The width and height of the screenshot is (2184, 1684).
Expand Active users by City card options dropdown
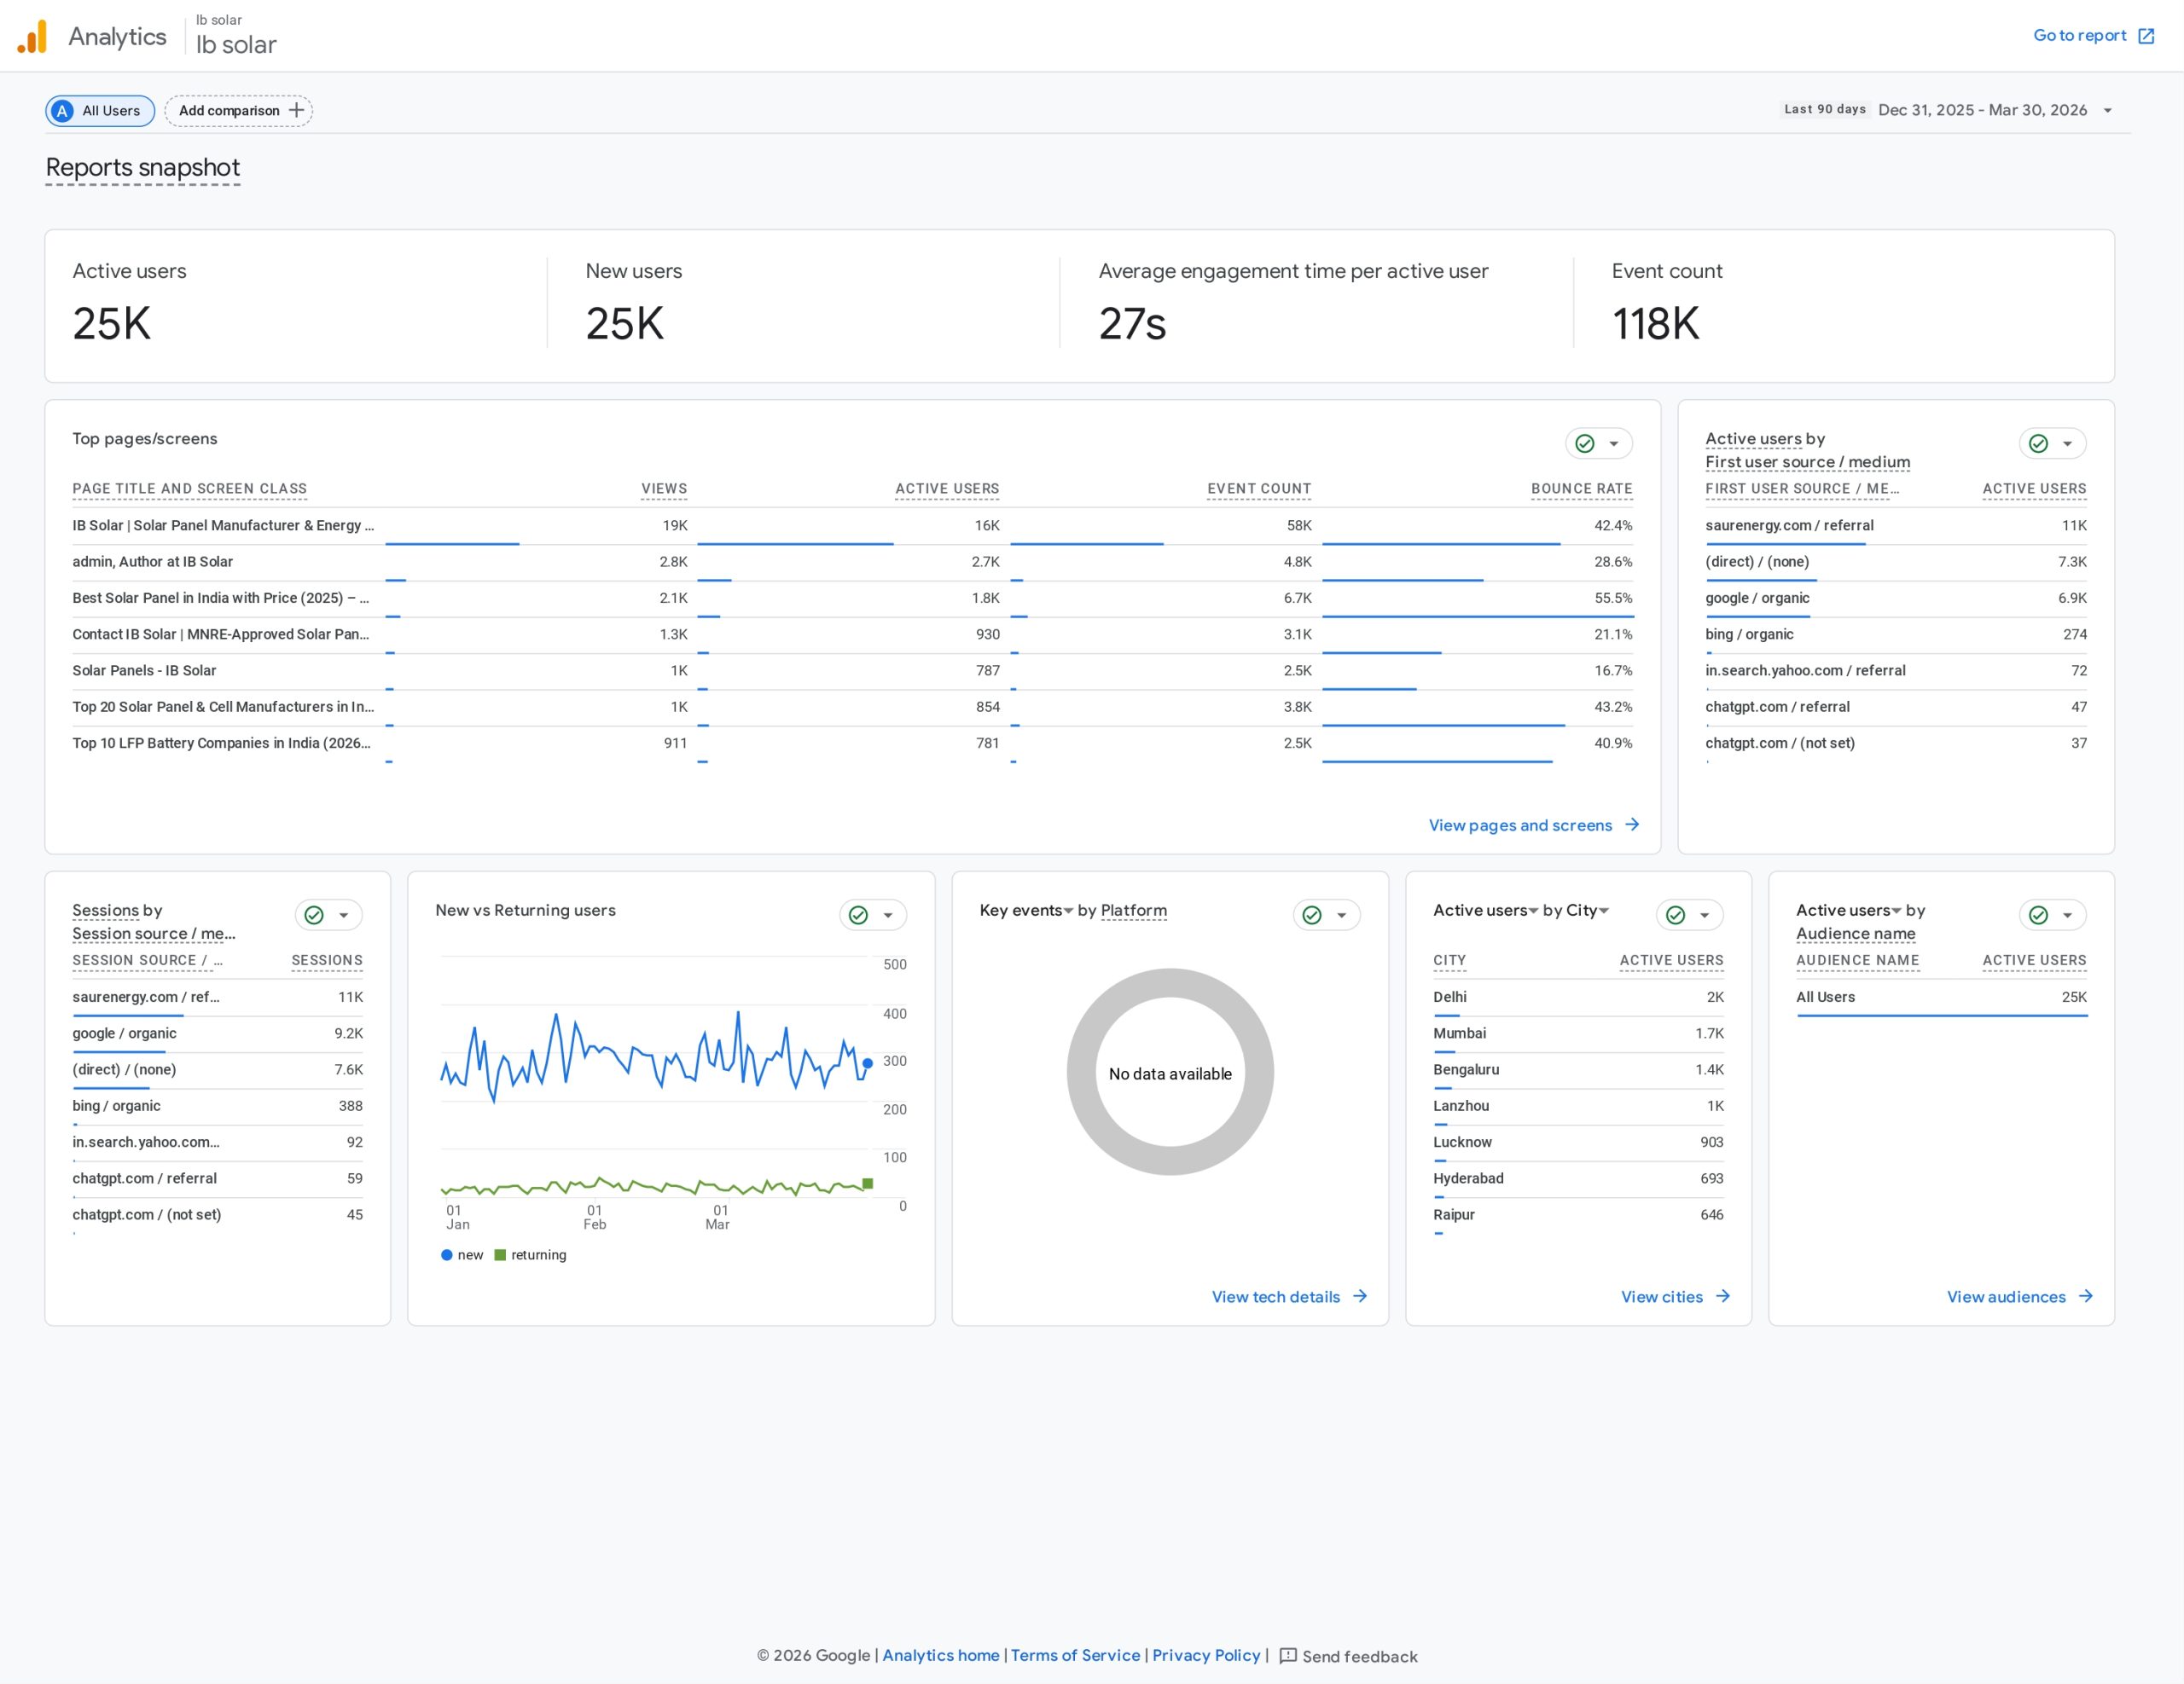point(1705,916)
